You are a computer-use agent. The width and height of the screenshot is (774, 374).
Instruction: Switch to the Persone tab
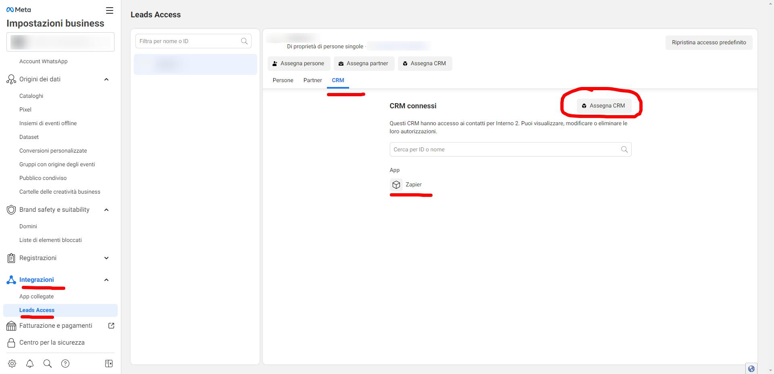[x=283, y=80]
